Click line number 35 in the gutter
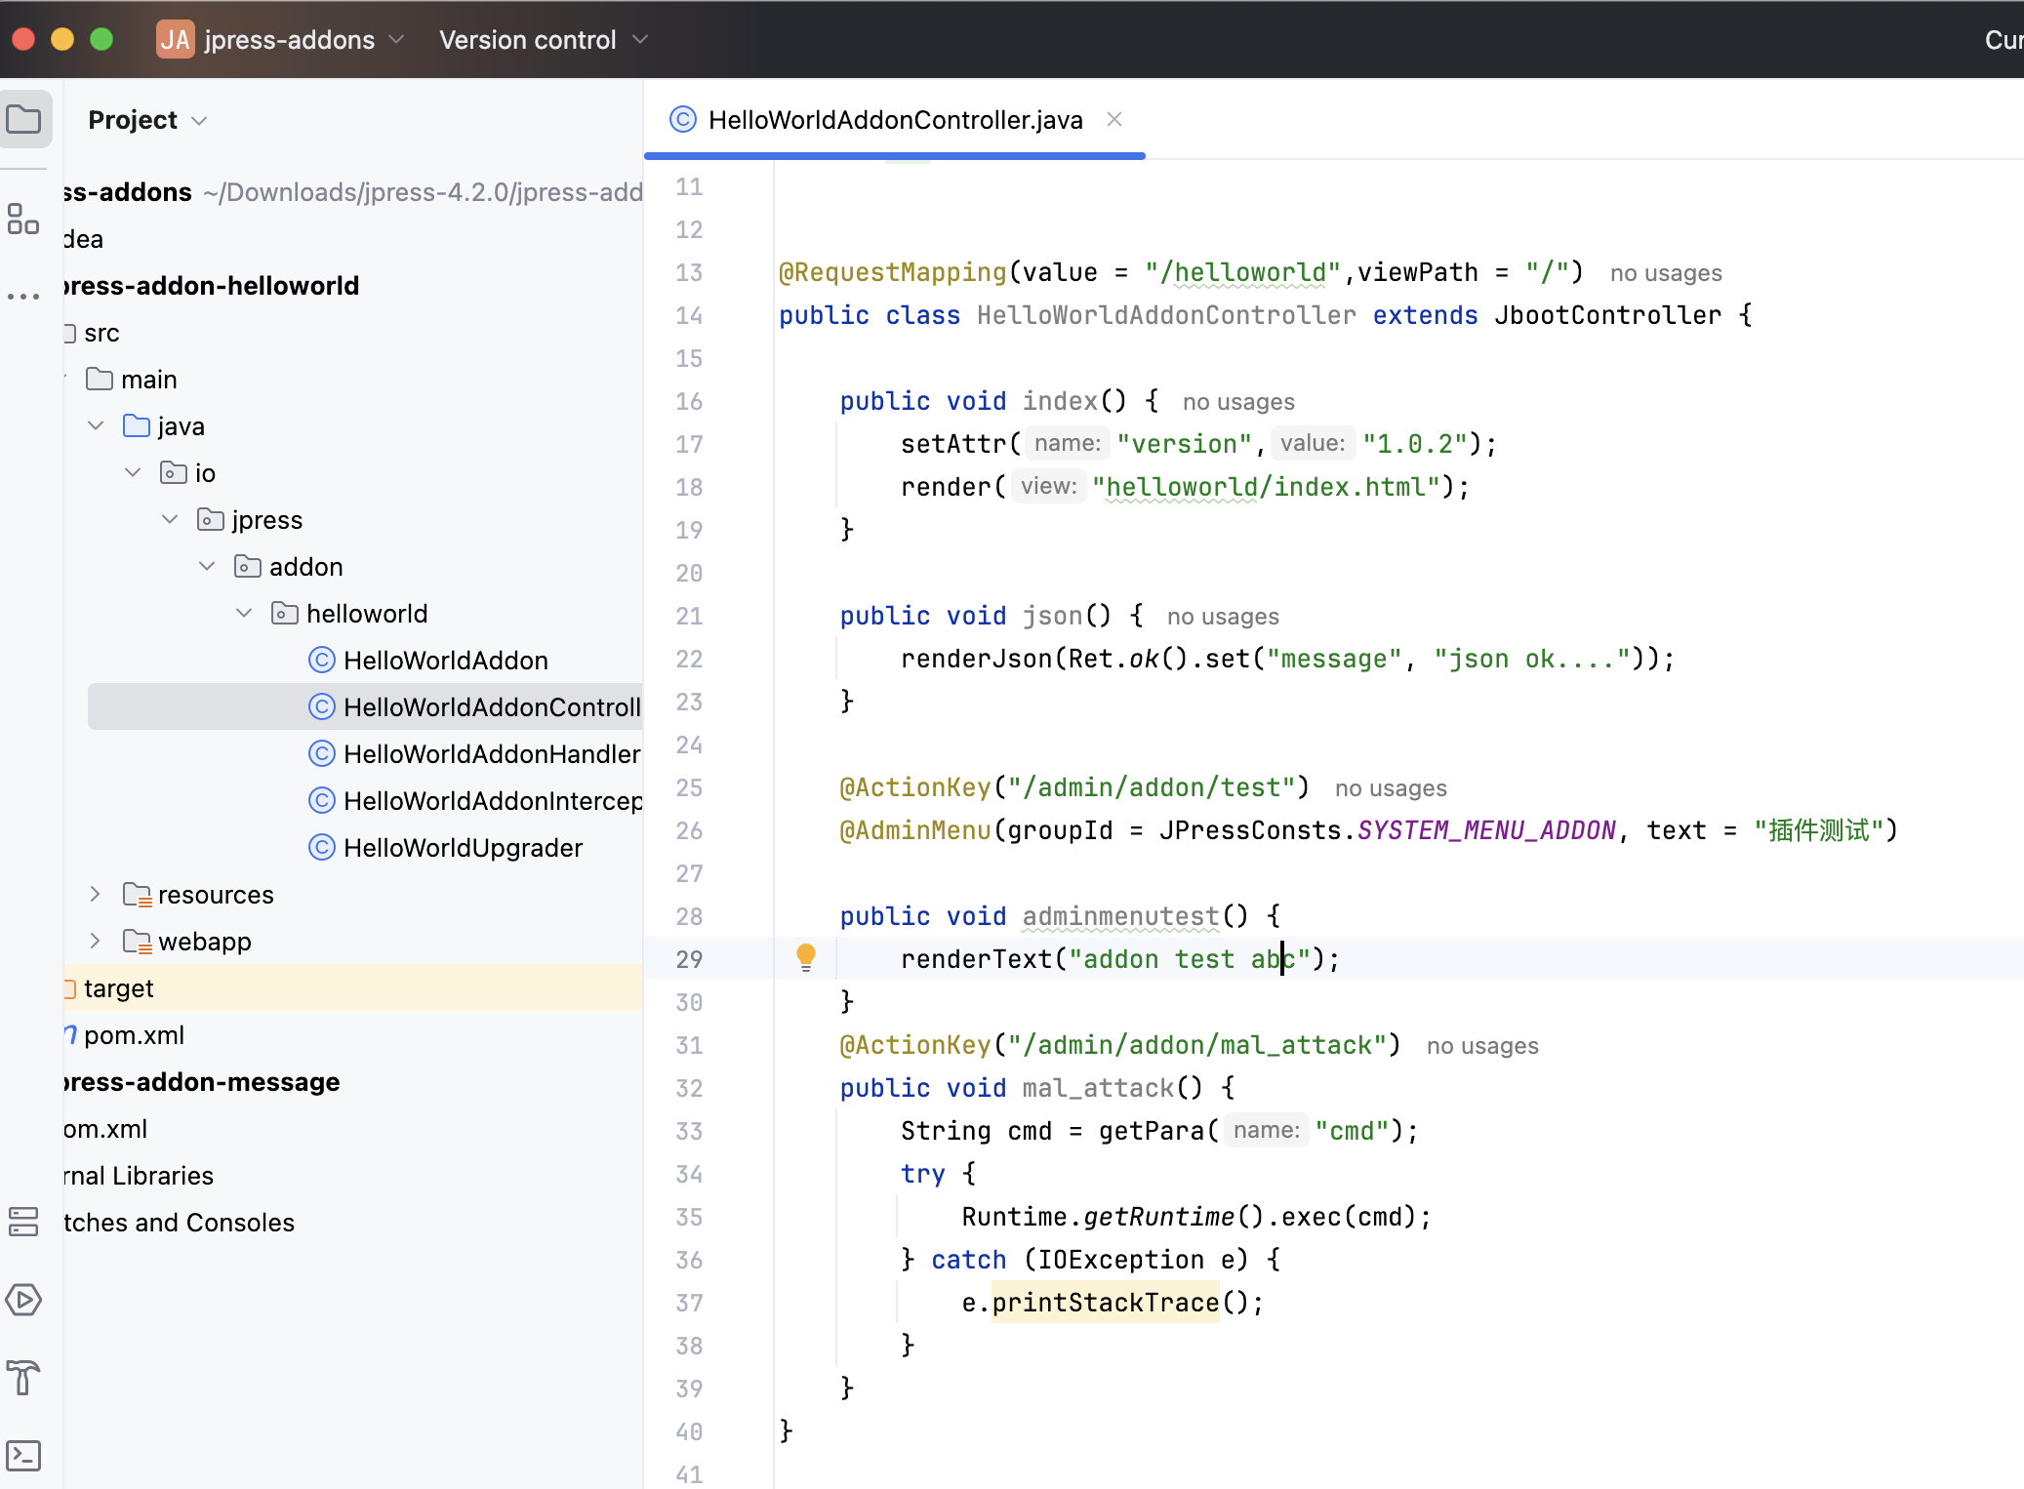The height and width of the screenshot is (1489, 2024). click(x=689, y=1217)
